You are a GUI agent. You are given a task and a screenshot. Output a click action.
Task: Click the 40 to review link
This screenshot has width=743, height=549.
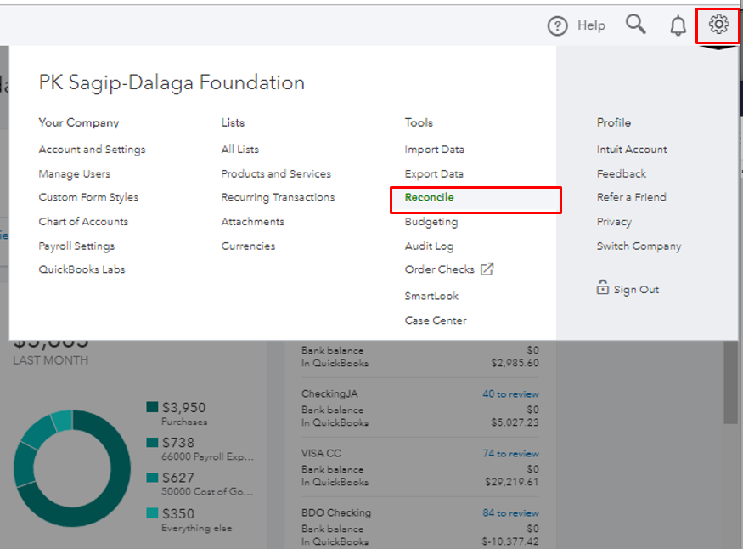pyautogui.click(x=510, y=394)
